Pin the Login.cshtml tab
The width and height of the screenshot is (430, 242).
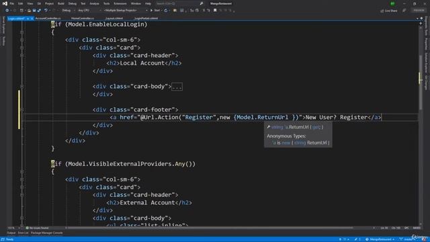28,18
